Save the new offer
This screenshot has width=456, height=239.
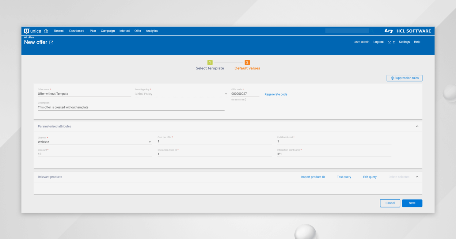412,203
